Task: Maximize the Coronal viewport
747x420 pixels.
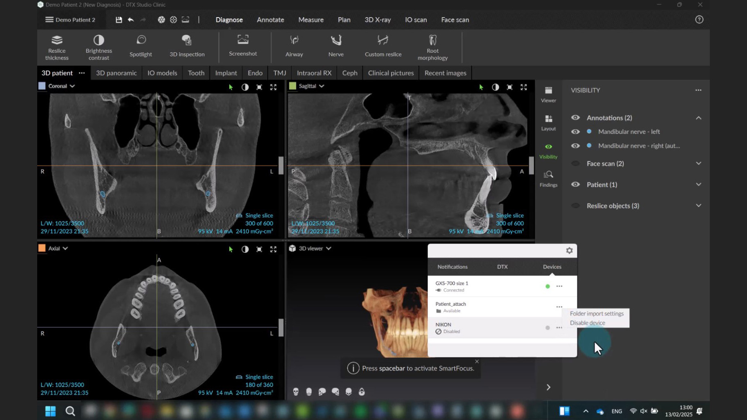Action: click(273, 87)
